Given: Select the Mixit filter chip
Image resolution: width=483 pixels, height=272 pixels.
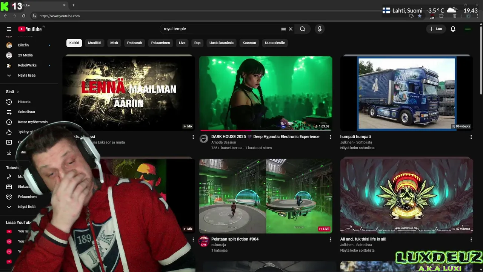Looking at the screenshot, I should tap(114, 43).
